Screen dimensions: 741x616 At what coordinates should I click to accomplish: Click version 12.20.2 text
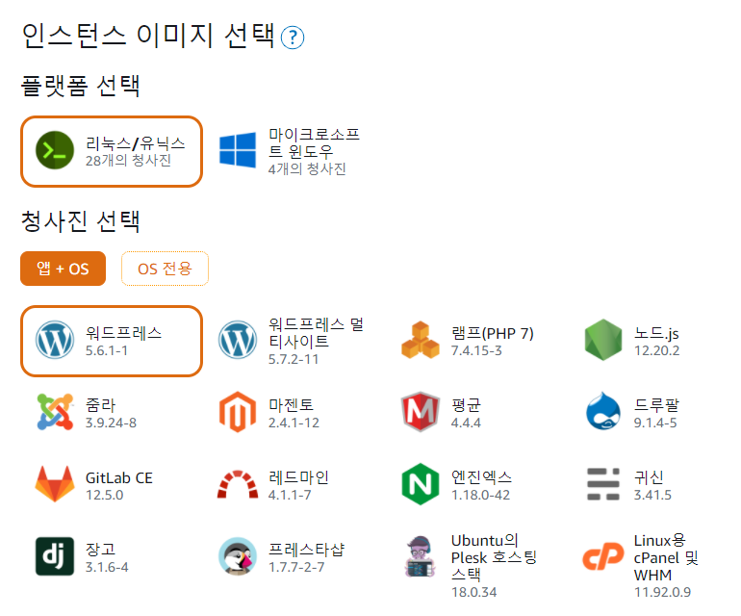click(x=657, y=350)
